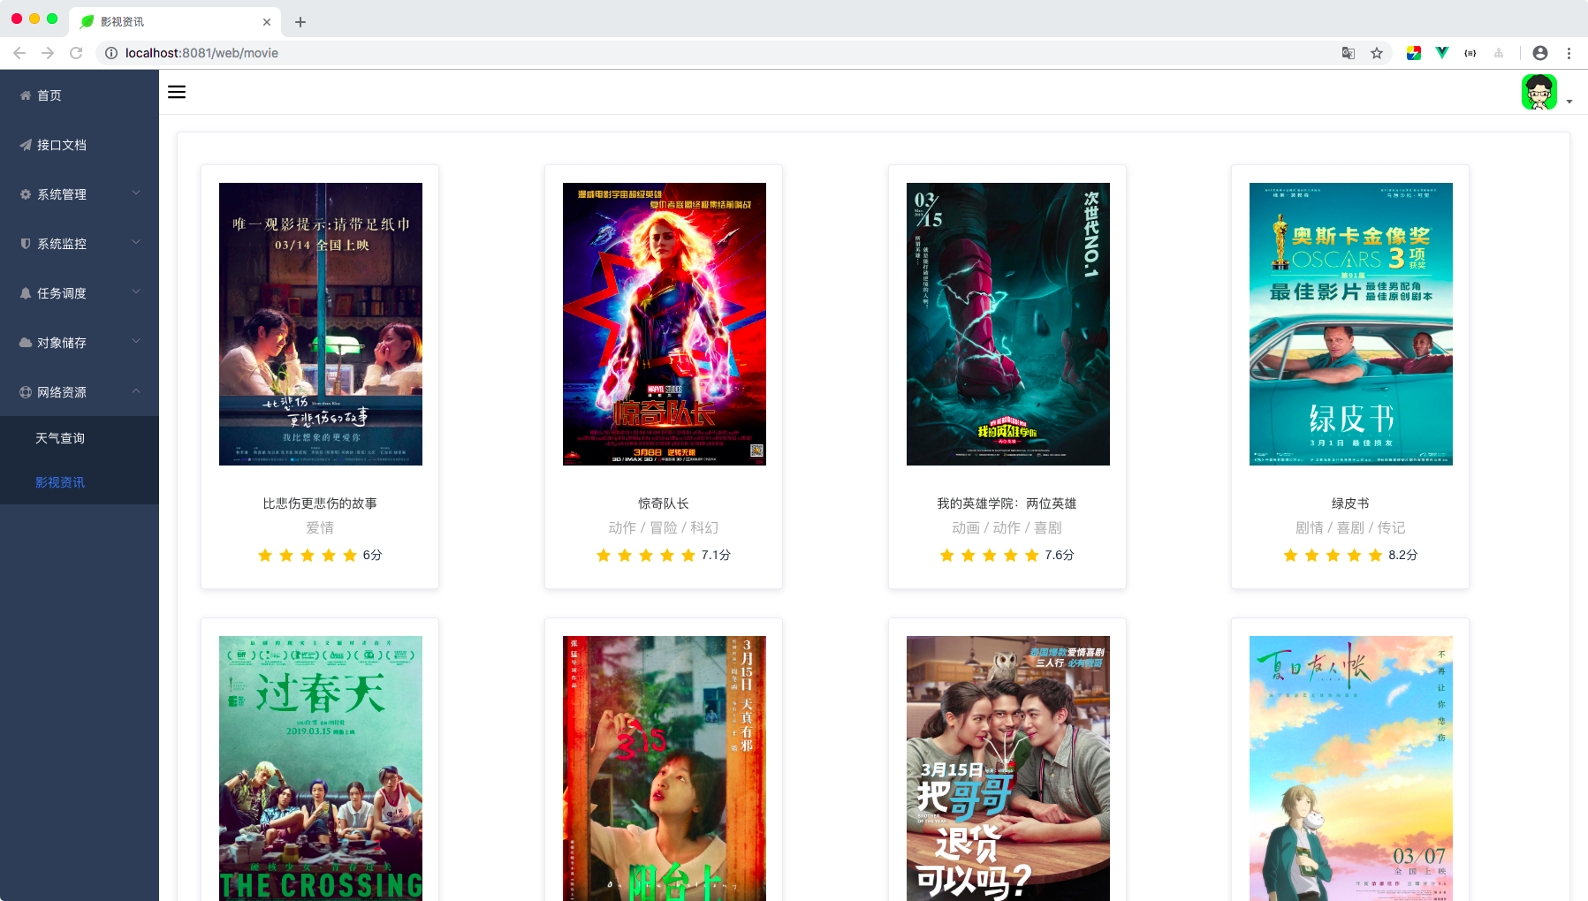Click the curly braces extension icon
1588x901 pixels.
pyautogui.click(x=1470, y=53)
